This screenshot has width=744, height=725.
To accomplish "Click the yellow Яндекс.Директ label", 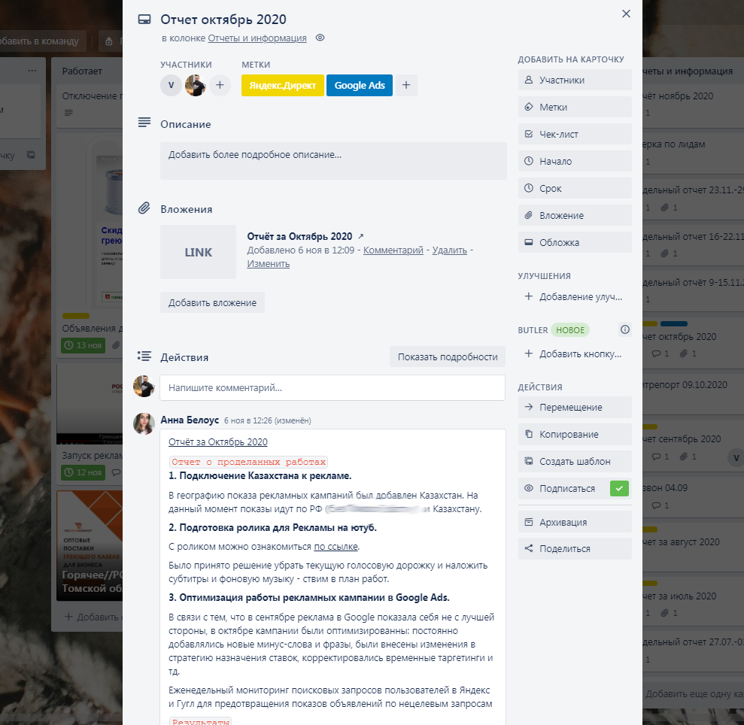I will coord(282,86).
